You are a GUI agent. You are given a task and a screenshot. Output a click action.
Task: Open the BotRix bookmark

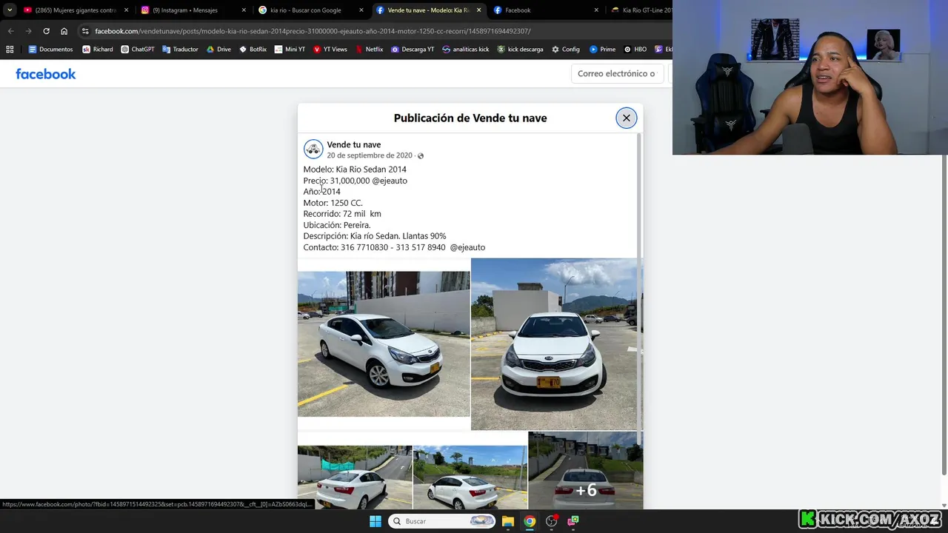pyautogui.click(x=253, y=50)
